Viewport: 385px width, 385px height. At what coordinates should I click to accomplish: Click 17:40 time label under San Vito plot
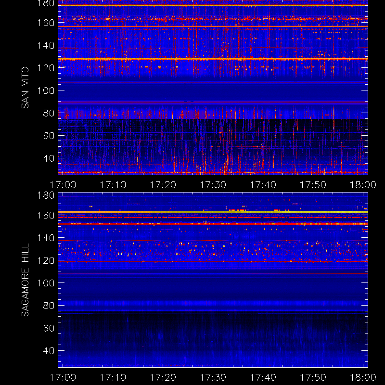263,185
